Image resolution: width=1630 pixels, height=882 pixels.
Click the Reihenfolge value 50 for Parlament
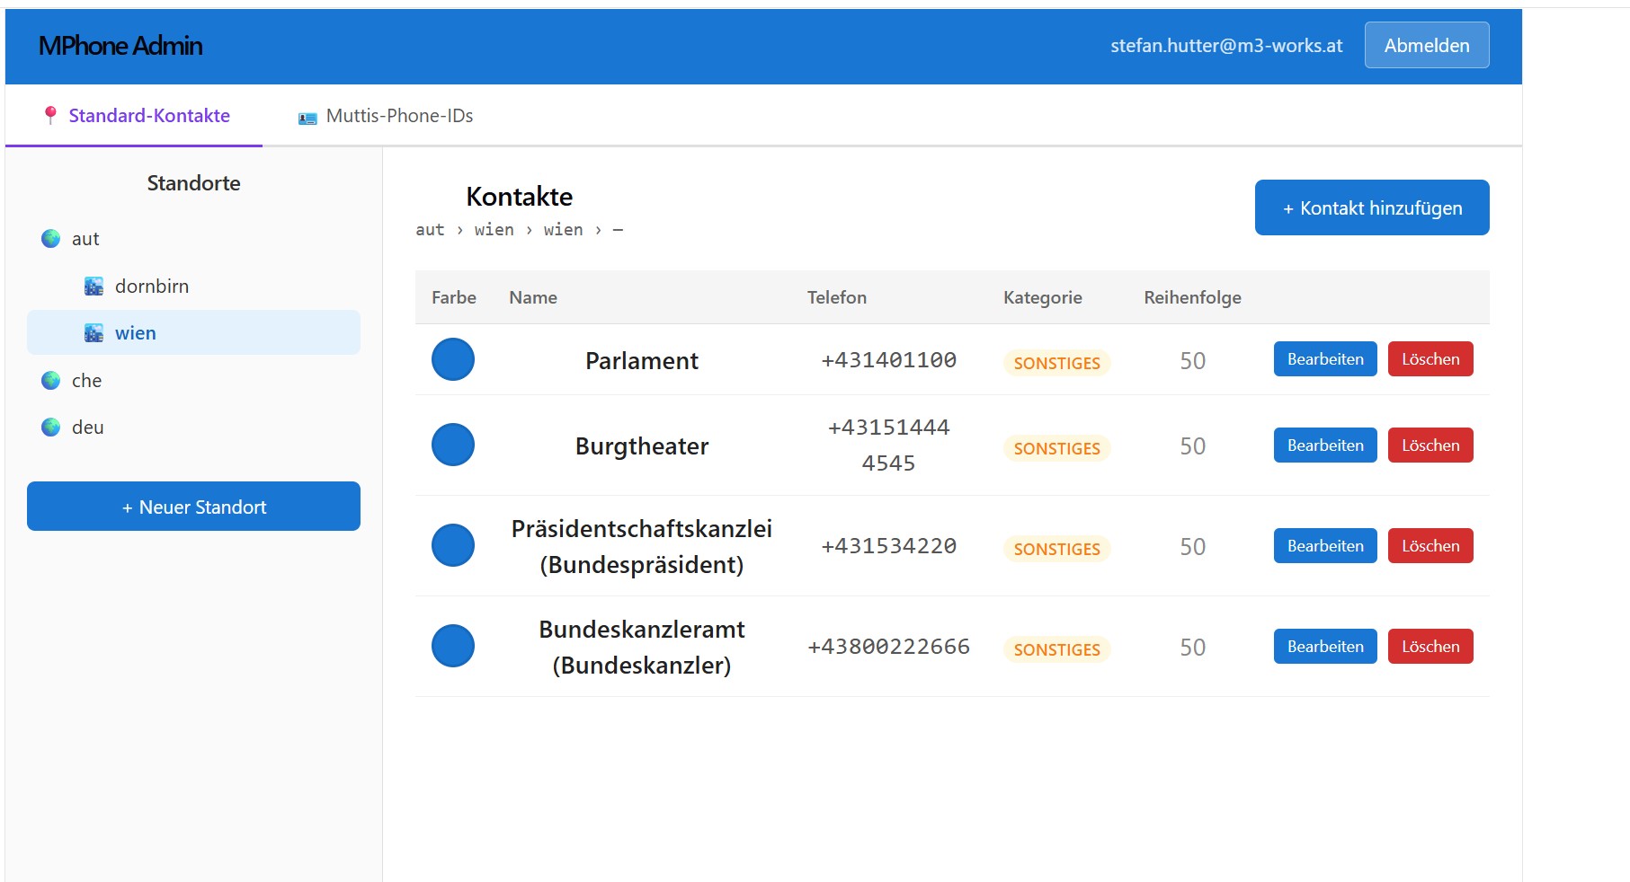click(1192, 361)
